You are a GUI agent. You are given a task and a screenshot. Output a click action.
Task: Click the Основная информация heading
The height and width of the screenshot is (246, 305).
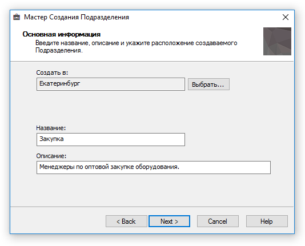tap(62, 34)
